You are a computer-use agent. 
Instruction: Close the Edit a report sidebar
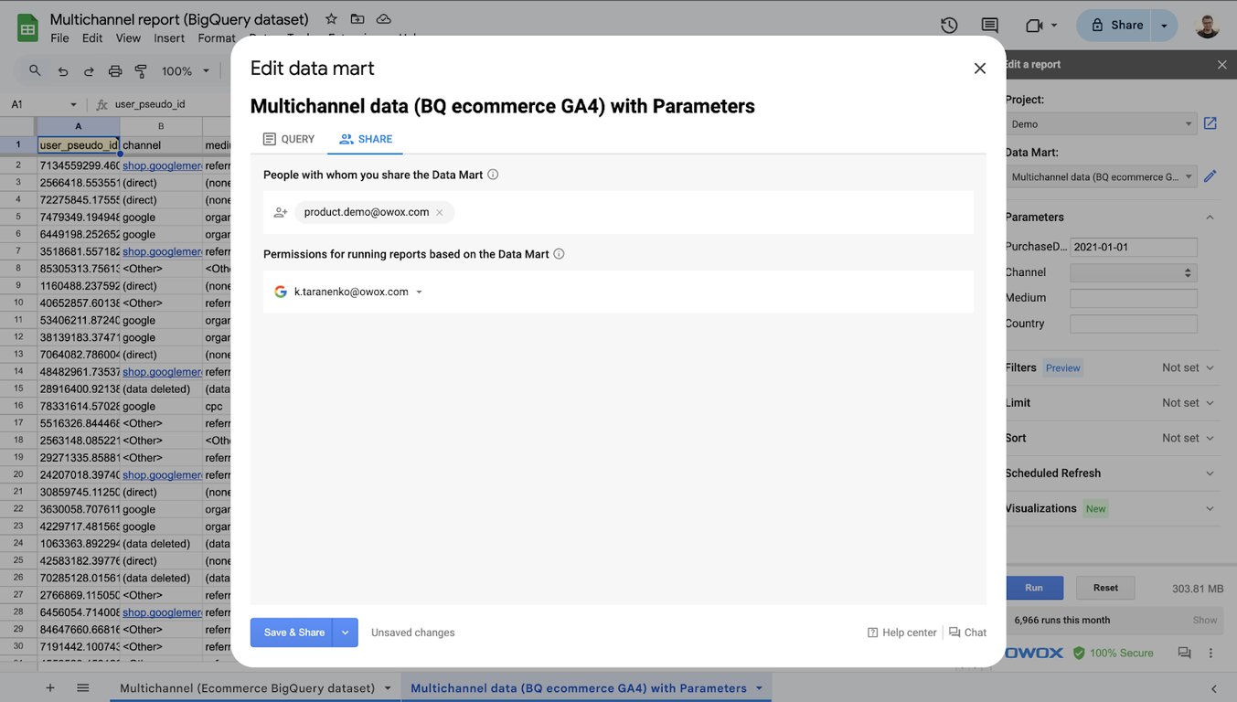[1221, 65]
